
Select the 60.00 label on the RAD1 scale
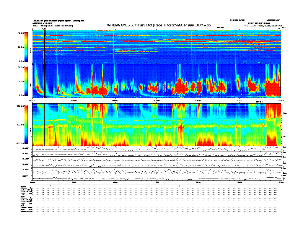click(x=21, y=67)
